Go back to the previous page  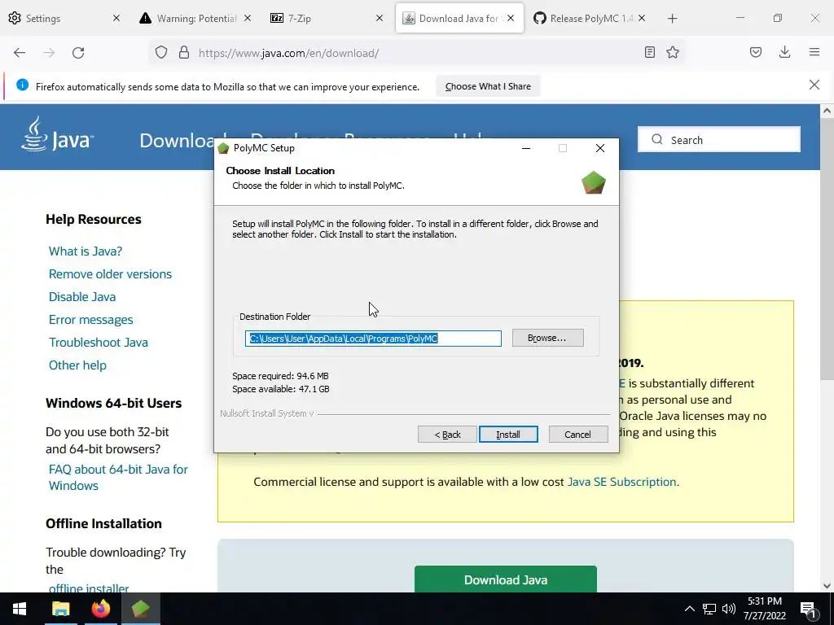pos(20,53)
